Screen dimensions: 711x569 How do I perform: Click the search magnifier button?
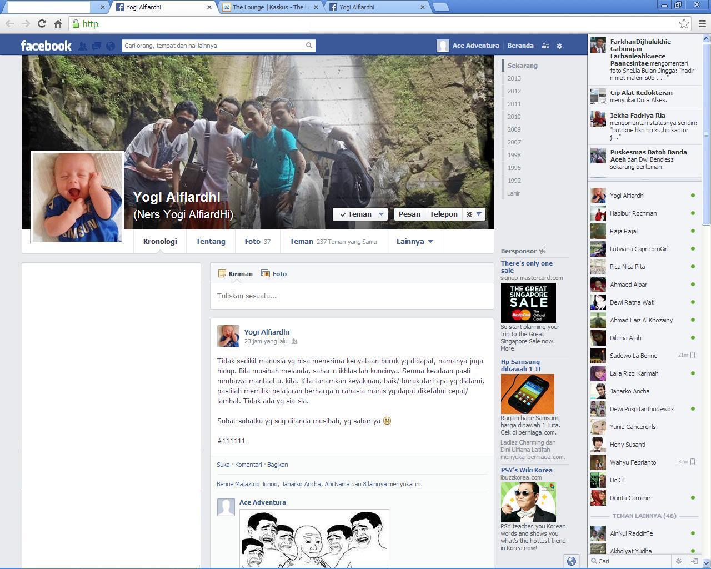(309, 46)
